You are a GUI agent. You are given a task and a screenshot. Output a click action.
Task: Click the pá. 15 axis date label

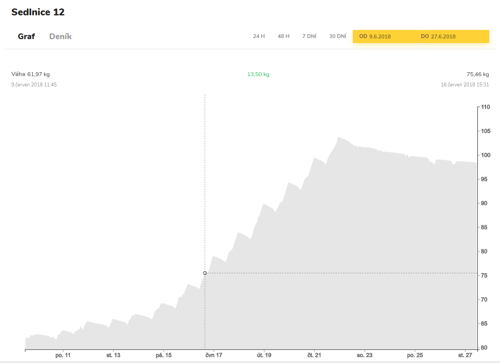[164, 355]
